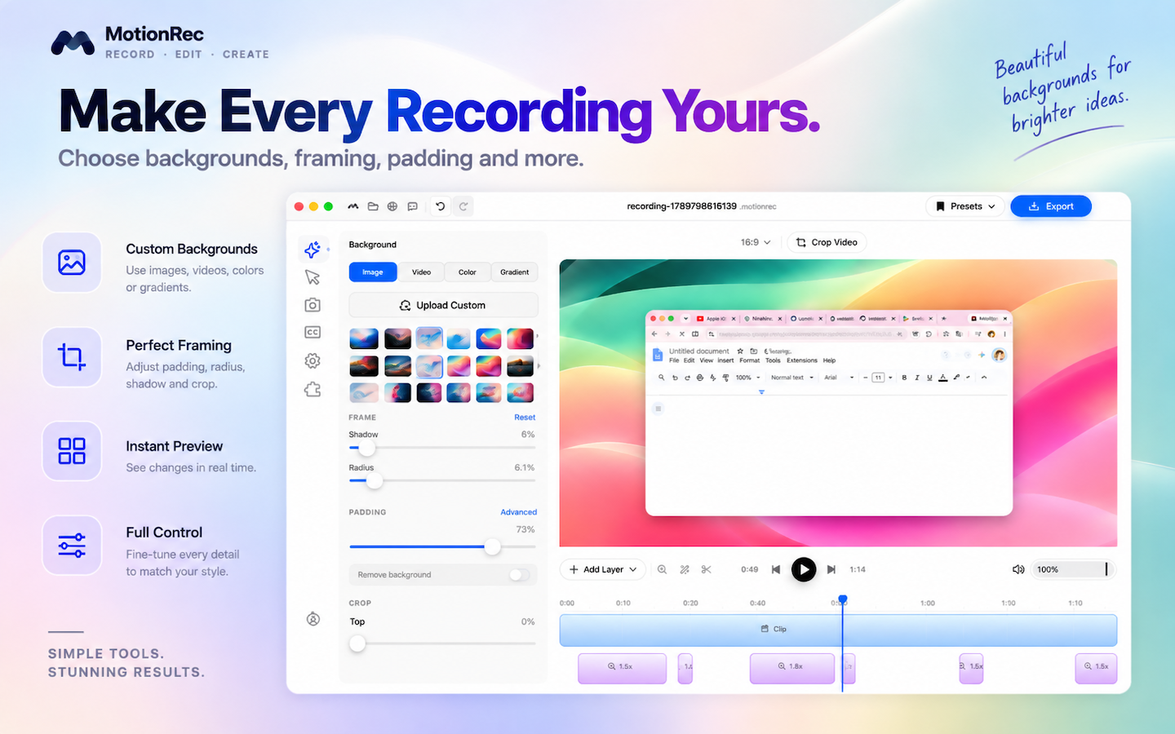Adjust the Shadow slider handle
This screenshot has height=734, width=1175.
[367, 448]
